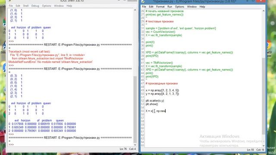This screenshot has height=155, width=276.
Task: Open Format menu in editor window
Action: coord(160,7)
